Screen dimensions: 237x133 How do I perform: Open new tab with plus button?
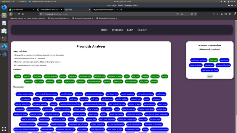(121, 9)
